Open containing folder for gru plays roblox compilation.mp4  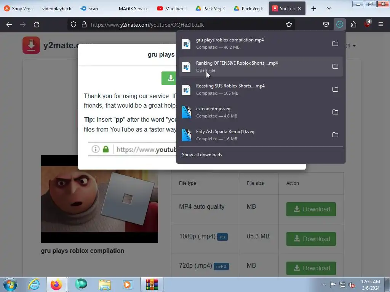pyautogui.click(x=335, y=44)
